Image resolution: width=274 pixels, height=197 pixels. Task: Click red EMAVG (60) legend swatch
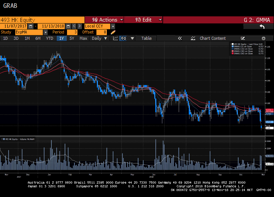pyautogui.click(x=233, y=54)
